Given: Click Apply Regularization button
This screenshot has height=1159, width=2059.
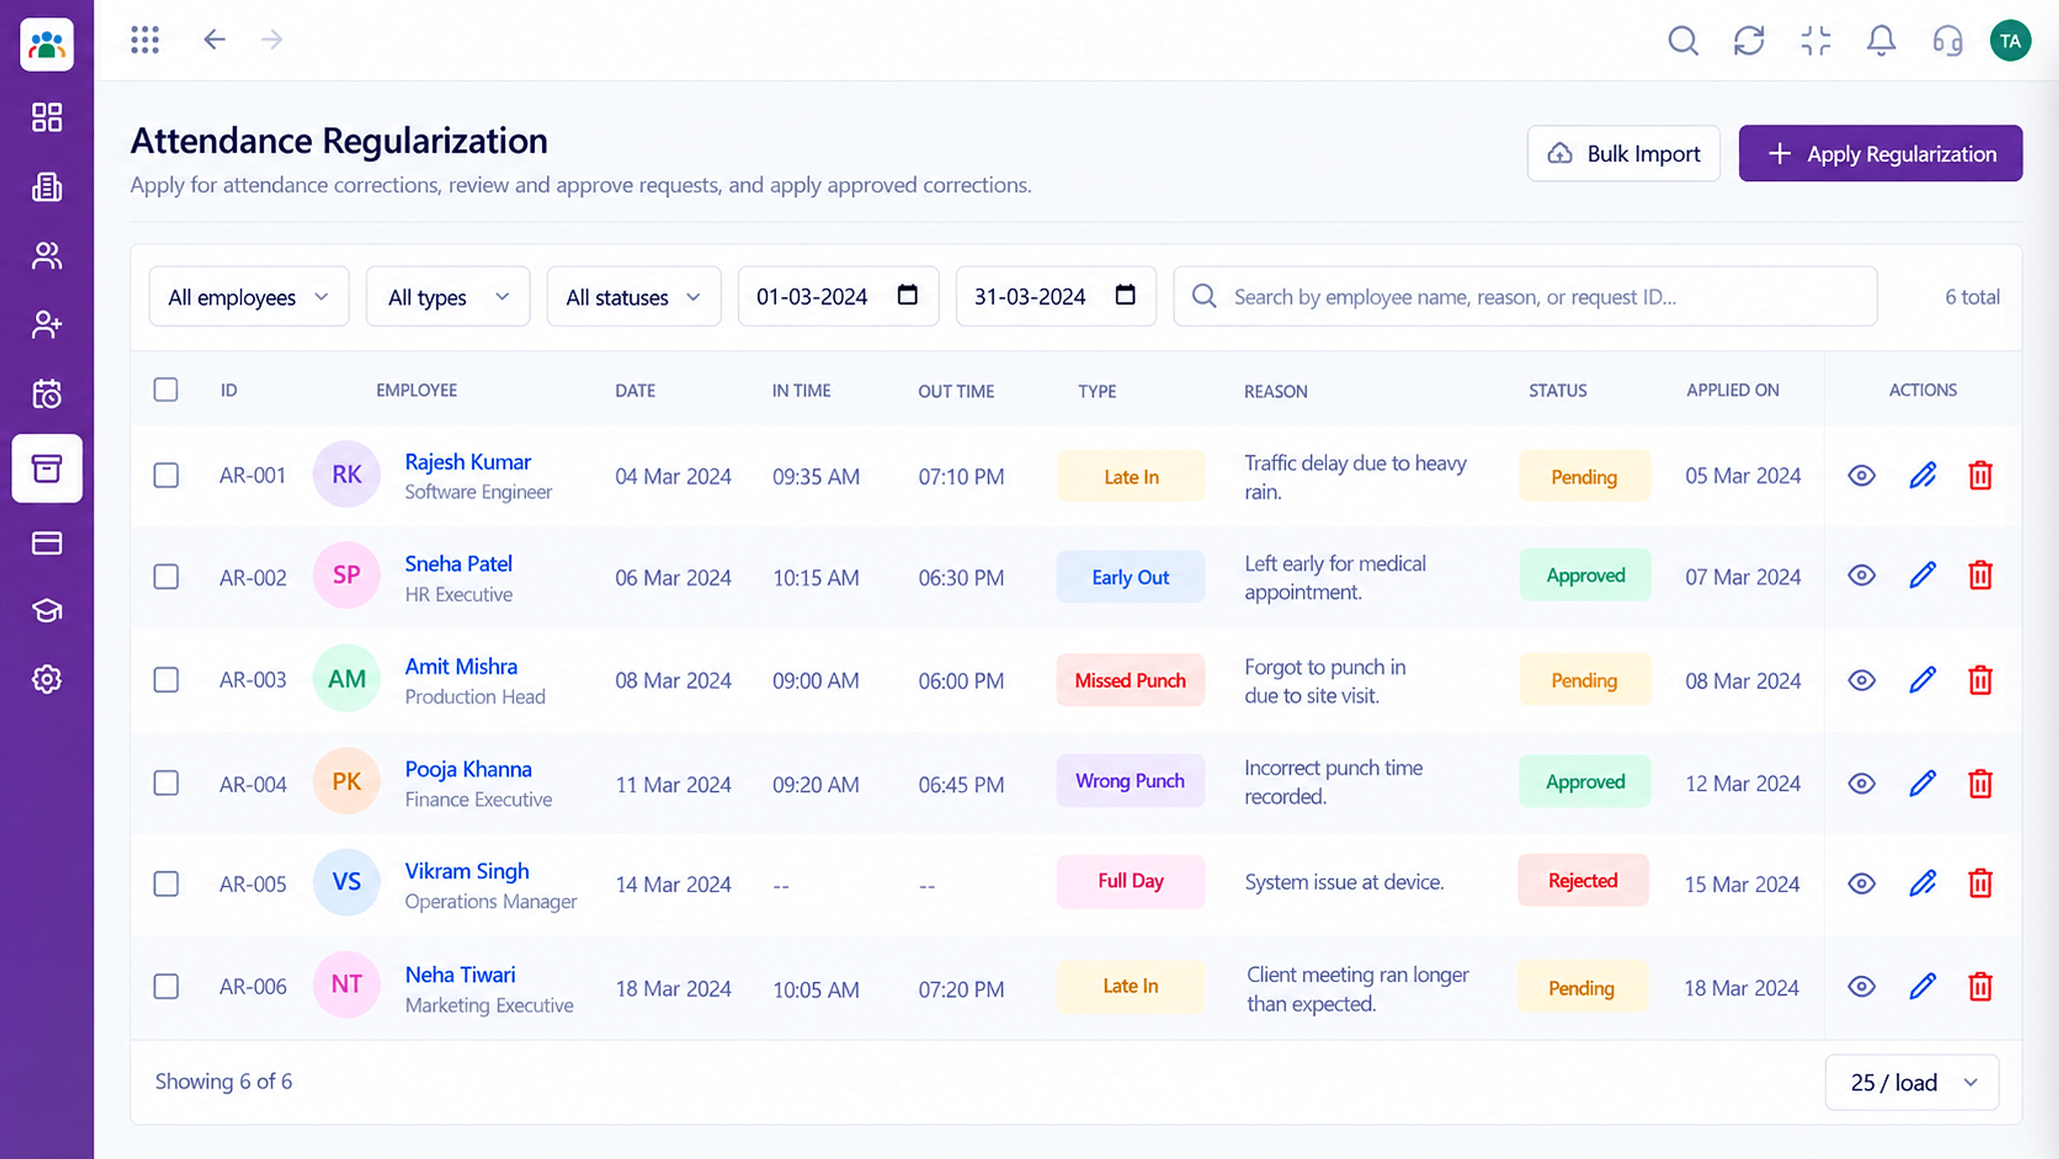Looking at the screenshot, I should click(1880, 153).
